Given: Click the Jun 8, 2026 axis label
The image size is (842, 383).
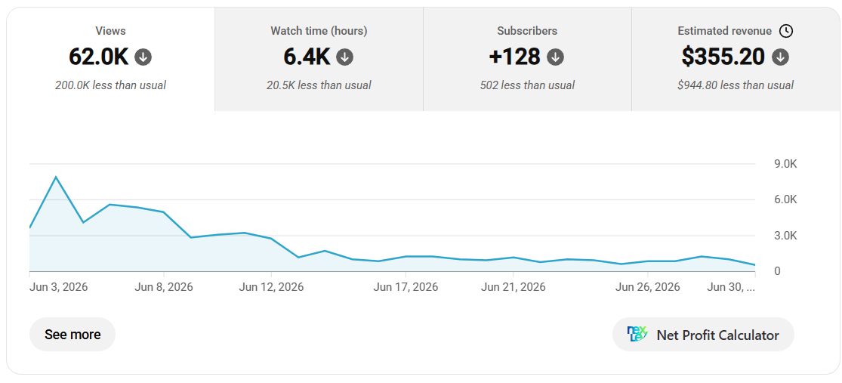Looking at the screenshot, I should point(164,287).
